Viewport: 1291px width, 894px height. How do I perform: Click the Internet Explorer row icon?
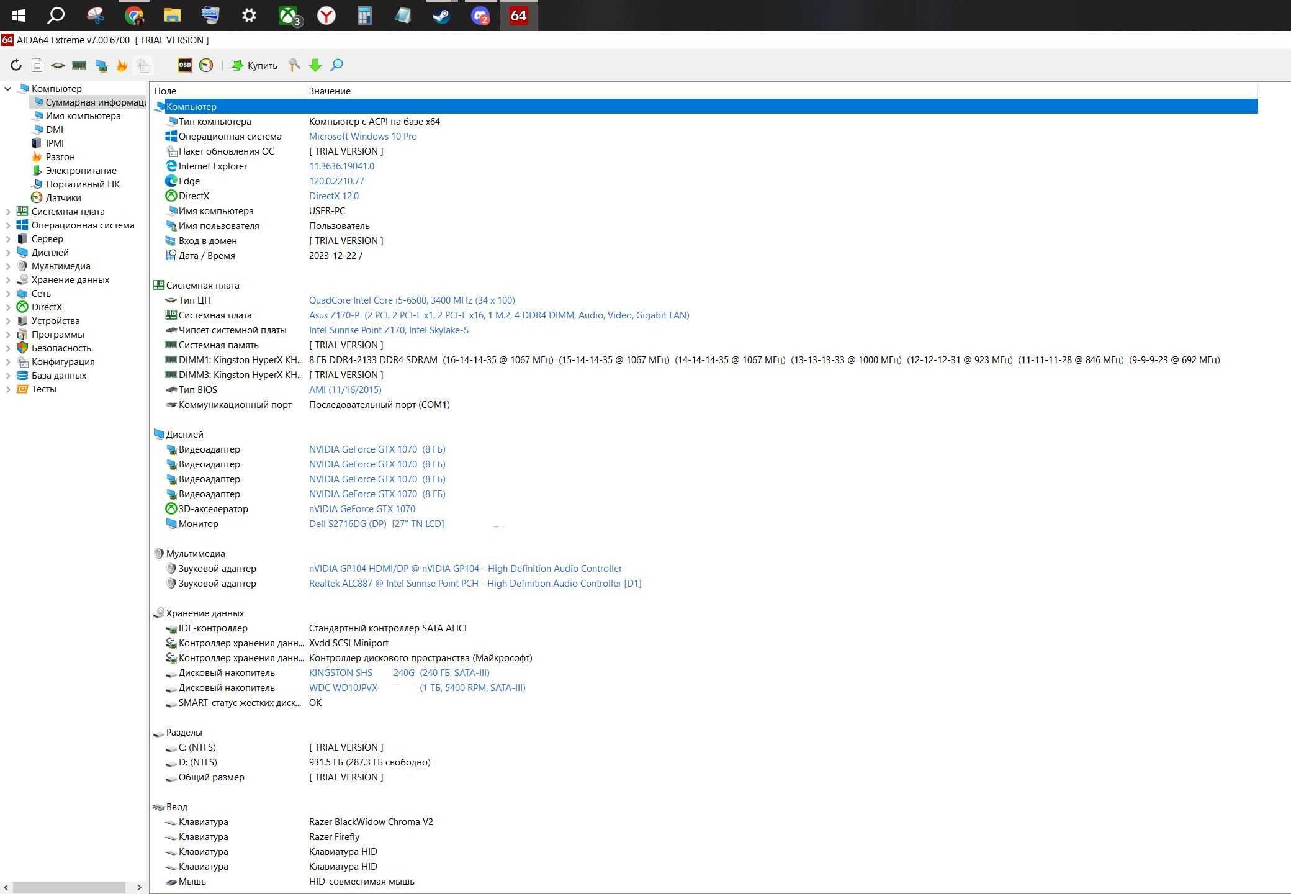click(x=171, y=166)
